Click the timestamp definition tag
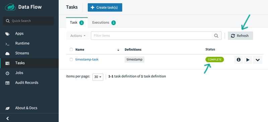 135,59
